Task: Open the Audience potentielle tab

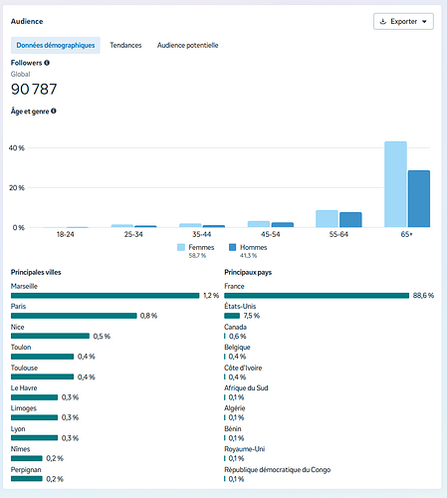Action: [187, 45]
